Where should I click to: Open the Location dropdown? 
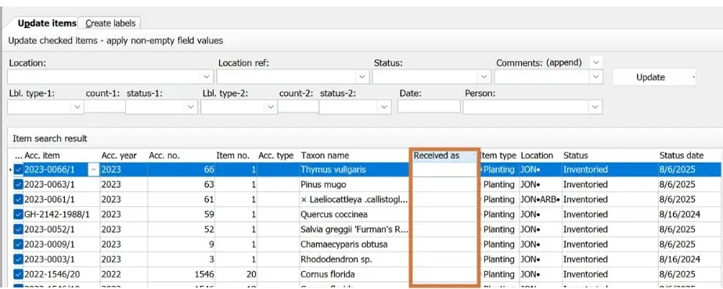206,77
